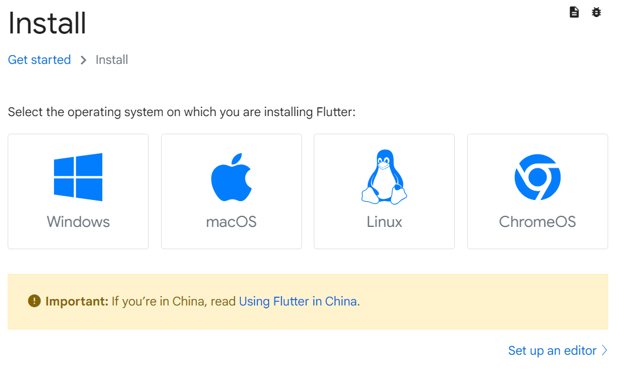Image resolution: width=627 pixels, height=370 pixels.
Task: Click the arrow beside Set up an editor
Action: click(x=604, y=351)
